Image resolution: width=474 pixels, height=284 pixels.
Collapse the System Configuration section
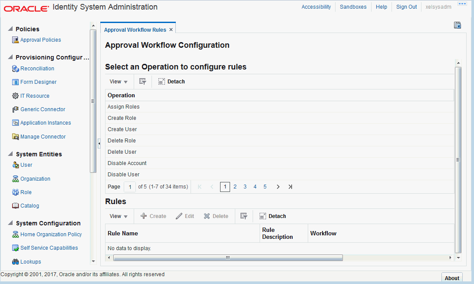pos(10,223)
